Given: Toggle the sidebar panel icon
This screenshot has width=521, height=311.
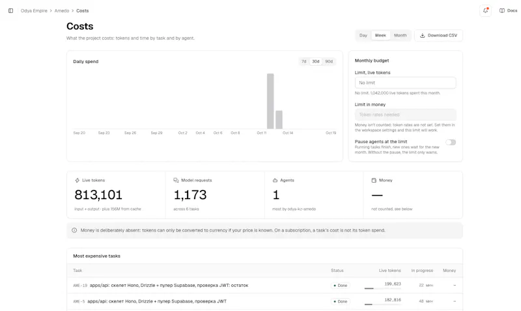Looking at the screenshot, I should (x=10, y=10).
